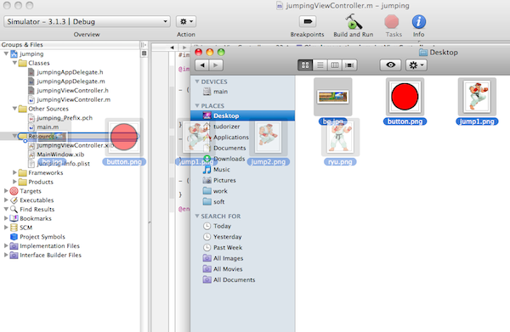510x332 pixels.
Task: Collapse the Classes group
Action: (14, 63)
